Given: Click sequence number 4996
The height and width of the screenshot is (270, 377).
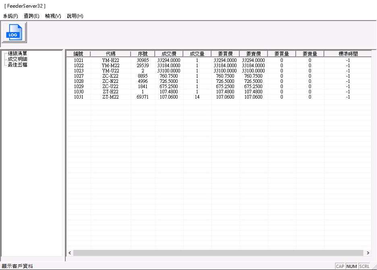Looking at the screenshot, I should pyautogui.click(x=143, y=81).
